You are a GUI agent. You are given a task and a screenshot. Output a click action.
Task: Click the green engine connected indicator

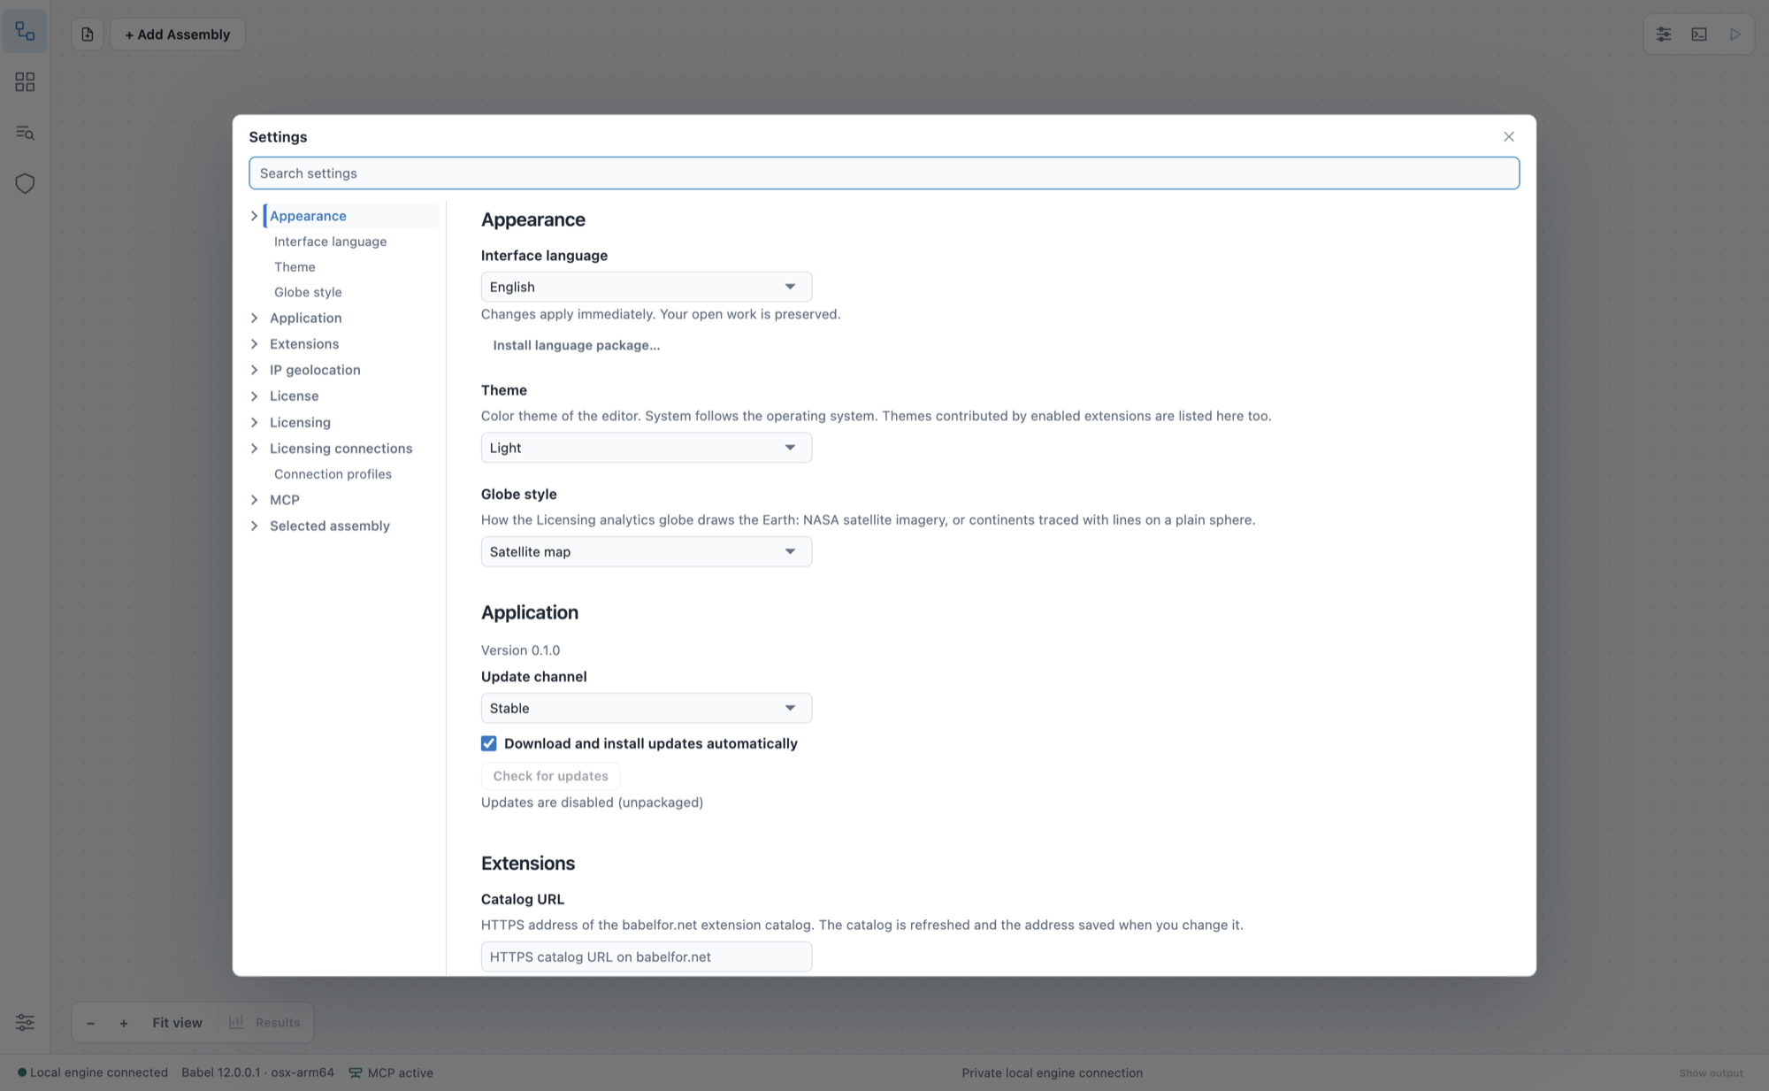(x=22, y=1072)
